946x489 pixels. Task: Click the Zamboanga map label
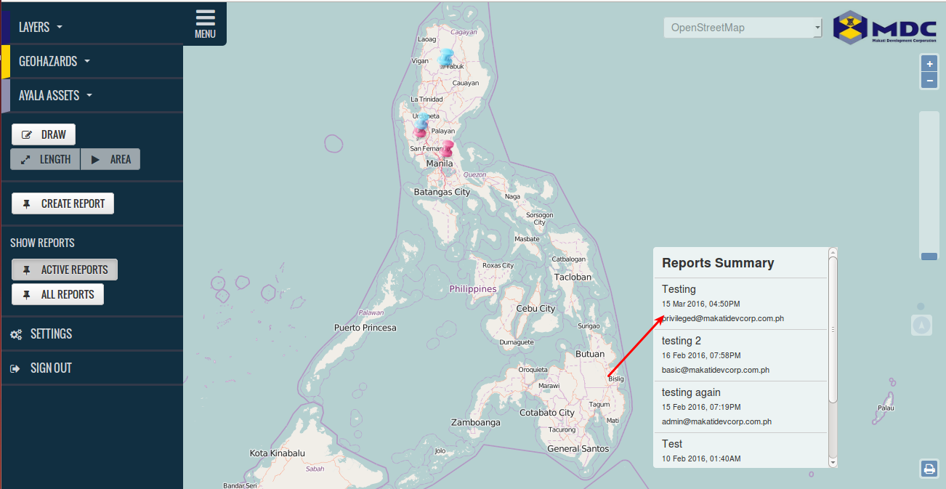(475, 422)
